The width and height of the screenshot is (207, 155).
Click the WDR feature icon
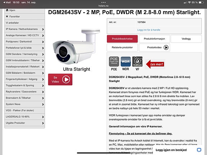point(126,61)
